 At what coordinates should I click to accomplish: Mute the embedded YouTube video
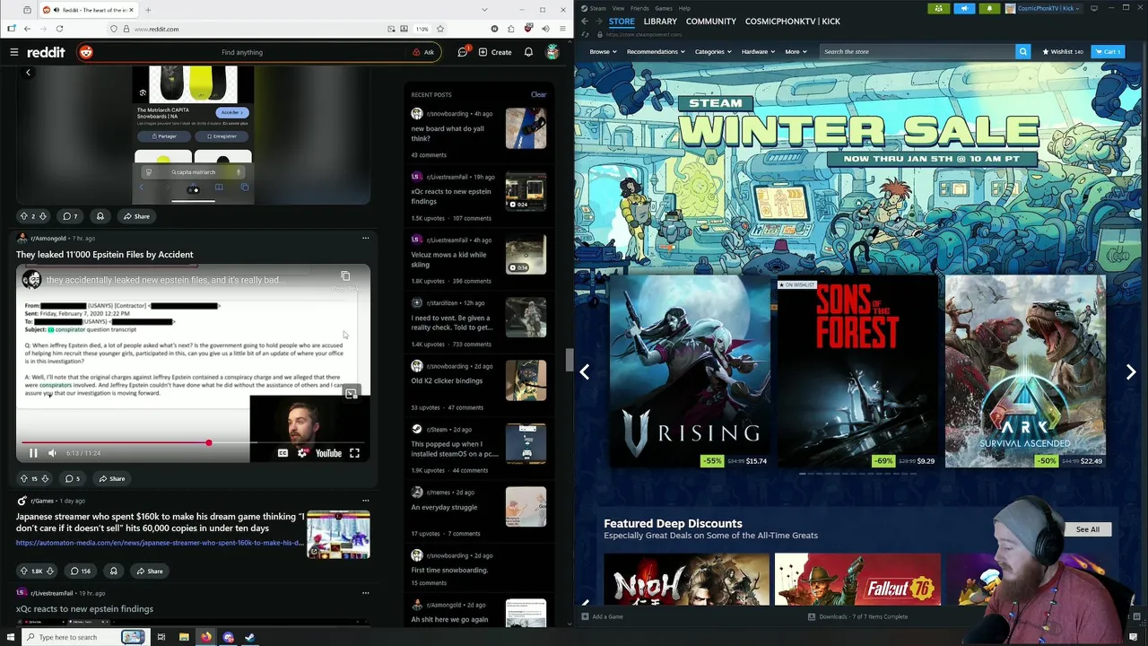pyautogui.click(x=52, y=453)
